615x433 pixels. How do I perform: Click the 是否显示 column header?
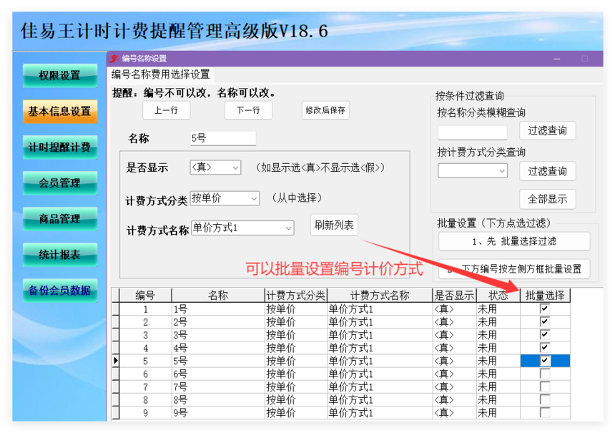click(x=455, y=295)
